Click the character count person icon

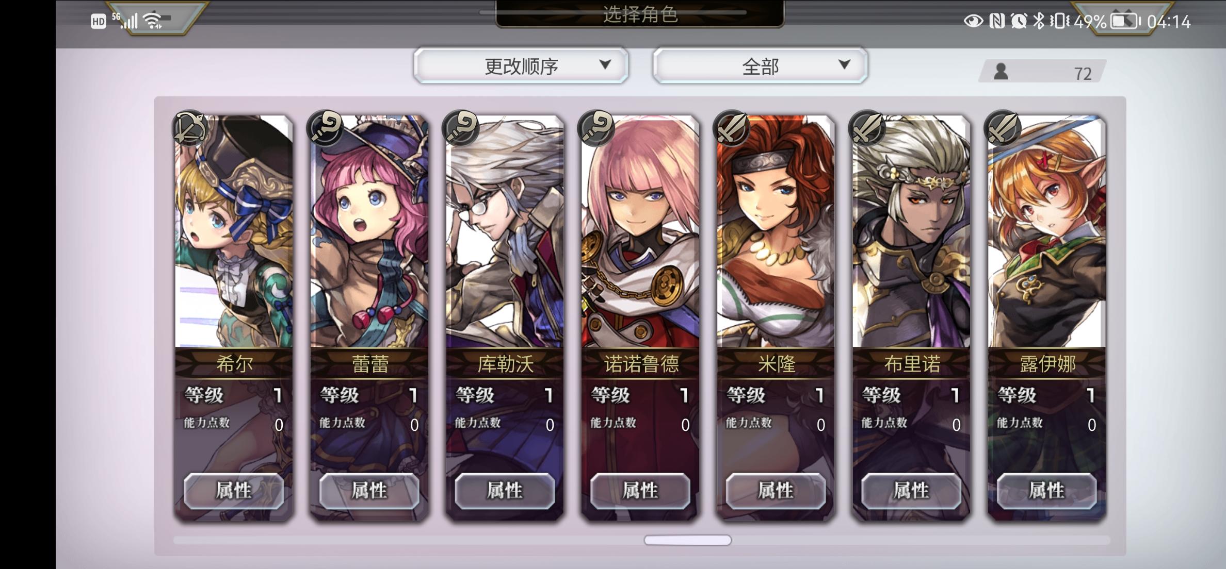click(1001, 72)
